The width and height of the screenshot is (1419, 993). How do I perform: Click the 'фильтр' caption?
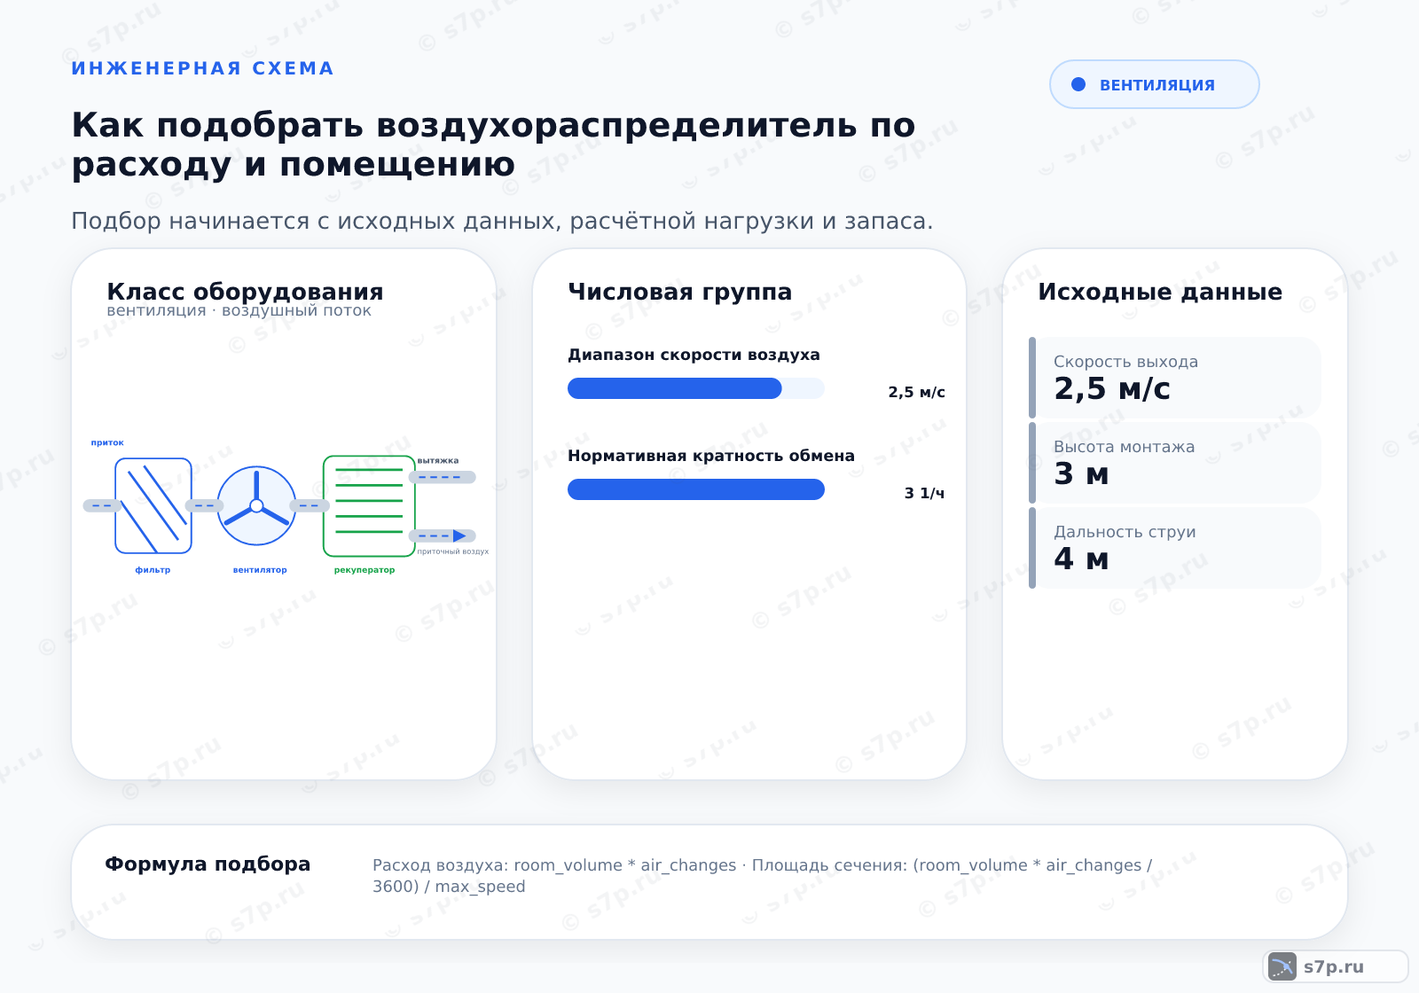point(153,570)
